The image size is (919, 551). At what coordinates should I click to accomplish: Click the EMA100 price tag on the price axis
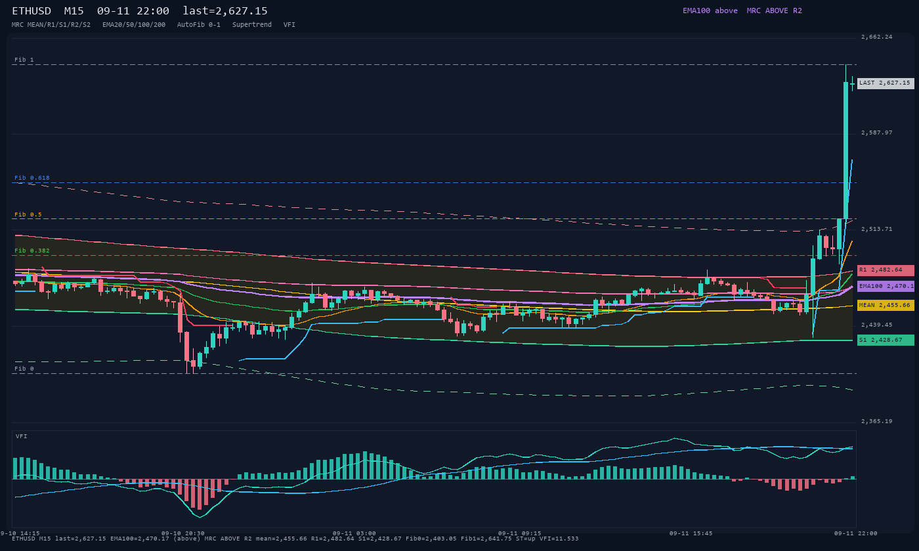pyautogui.click(x=885, y=286)
